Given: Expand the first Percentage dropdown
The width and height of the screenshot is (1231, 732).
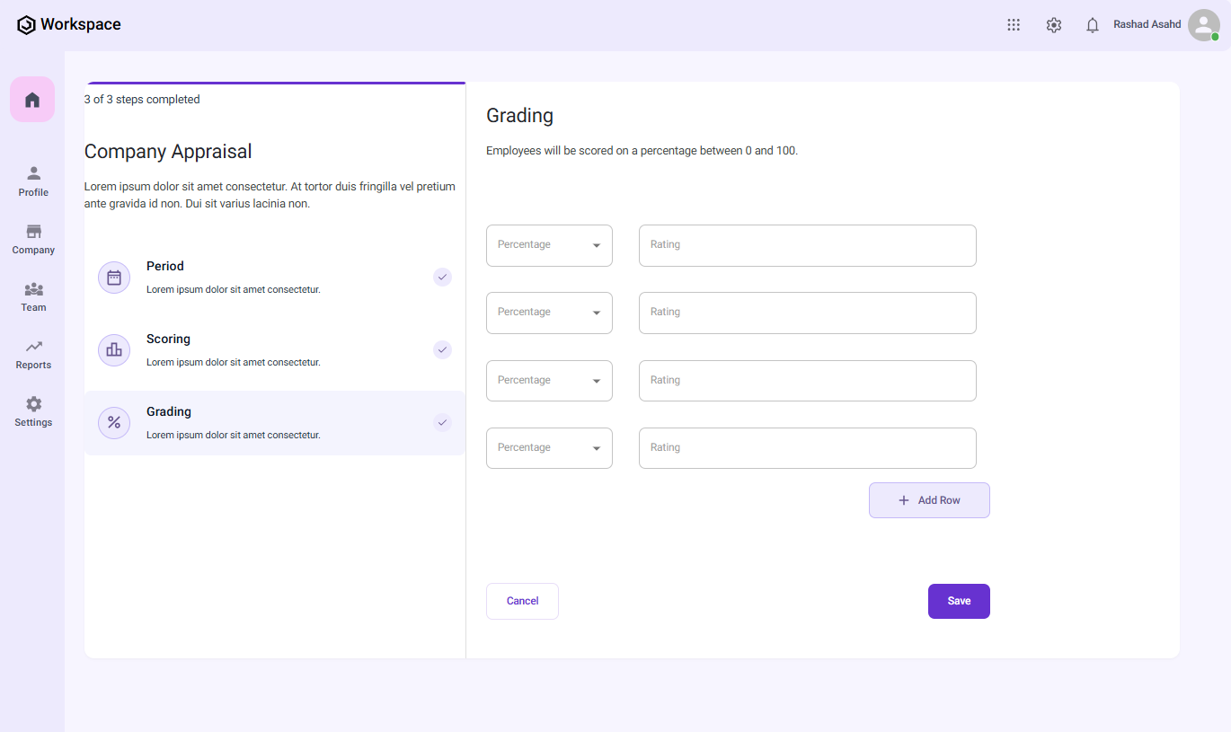Looking at the screenshot, I should [x=549, y=245].
